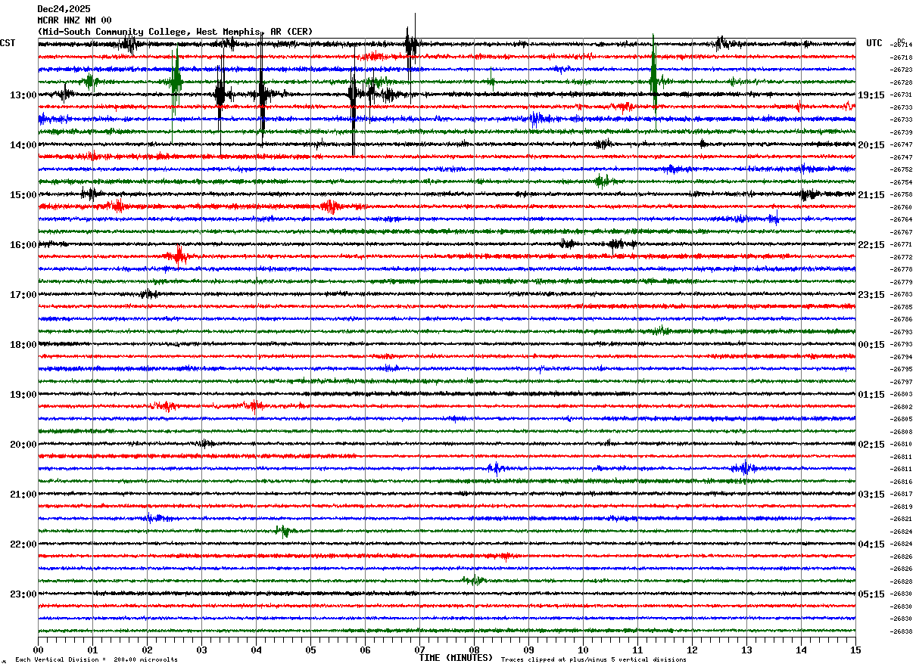Click the 02:15 UTC time label
916x670 pixels.
click(x=871, y=445)
